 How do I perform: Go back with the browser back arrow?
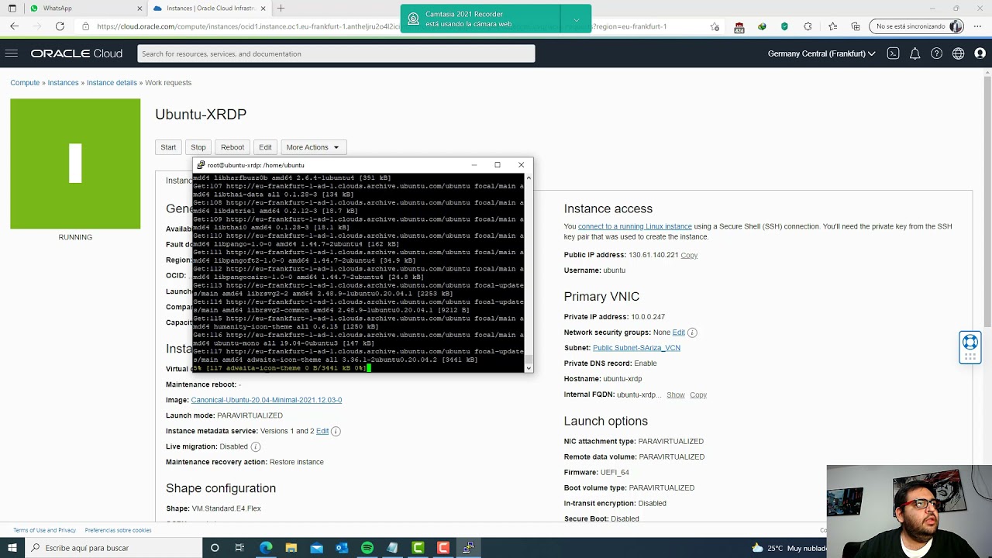(14, 26)
